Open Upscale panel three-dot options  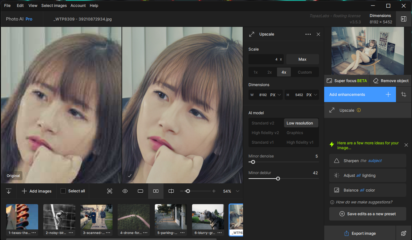308,34
